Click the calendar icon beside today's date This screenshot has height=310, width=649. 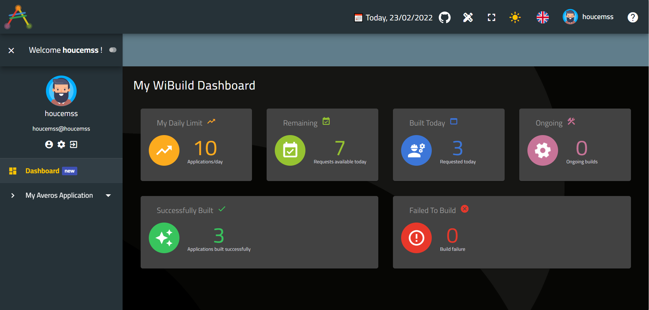[x=358, y=18]
